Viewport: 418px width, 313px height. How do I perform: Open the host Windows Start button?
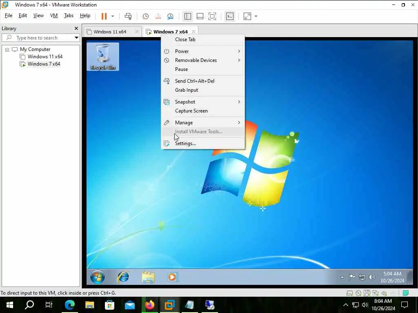tap(10, 305)
